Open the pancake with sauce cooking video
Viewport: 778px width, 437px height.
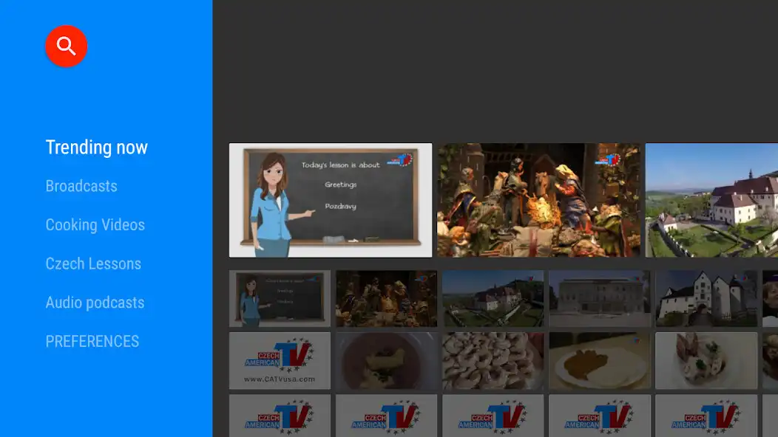click(599, 360)
